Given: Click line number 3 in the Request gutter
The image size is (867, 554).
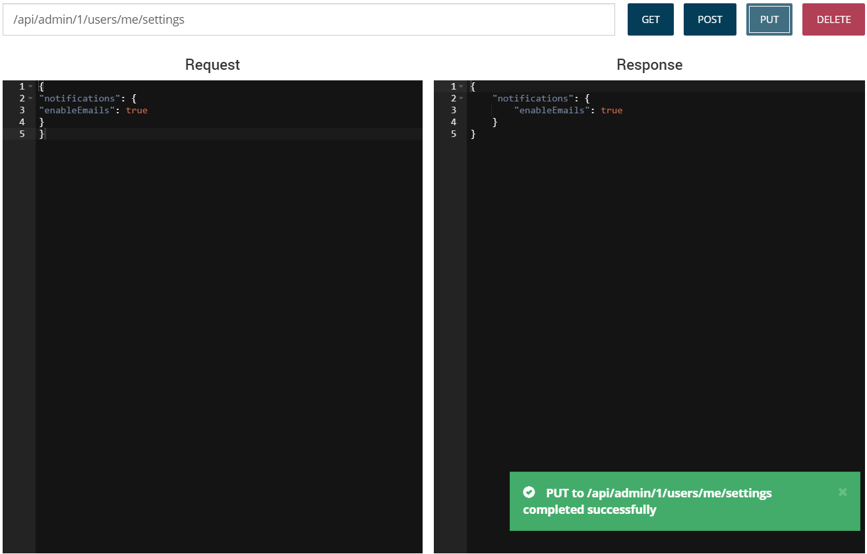Looking at the screenshot, I should coord(22,110).
